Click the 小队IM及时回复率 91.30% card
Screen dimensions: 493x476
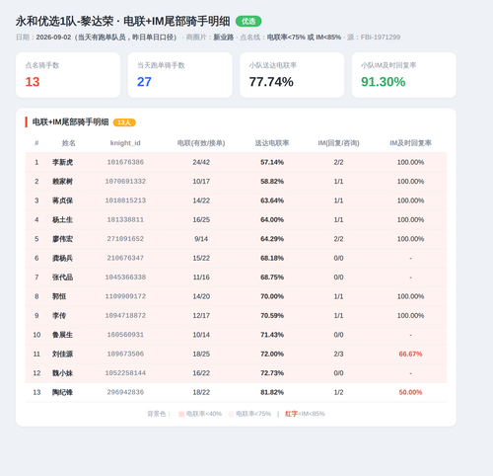[x=404, y=75]
